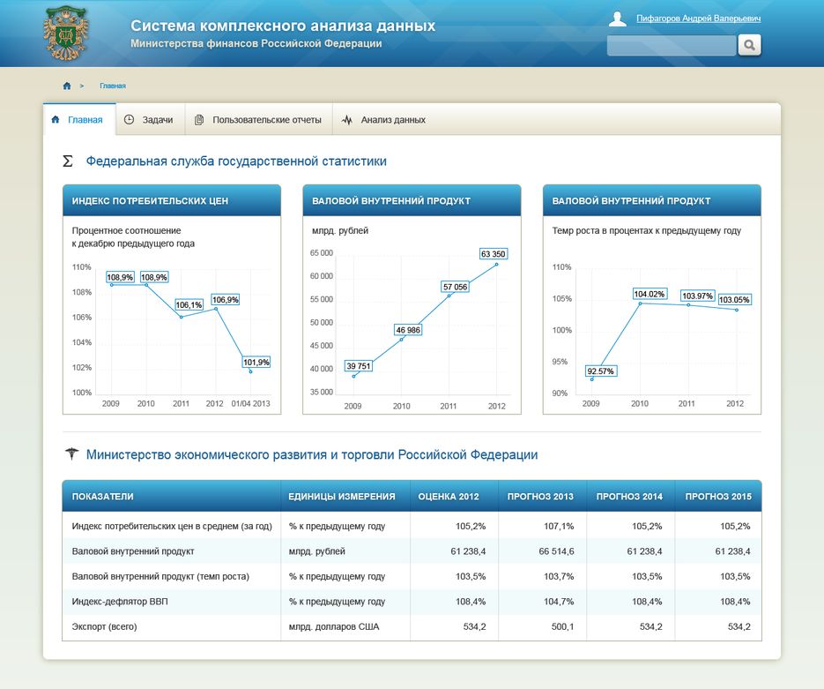The width and height of the screenshot is (824, 689).
Task: Click the clock icon beside Задачи
Action: point(129,119)
